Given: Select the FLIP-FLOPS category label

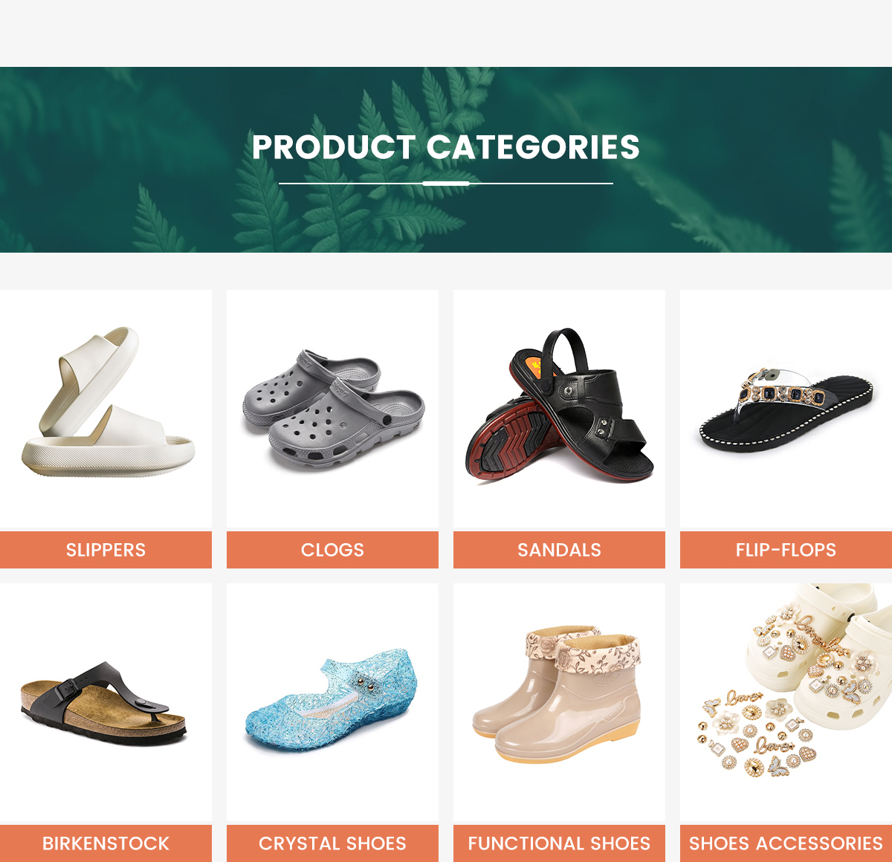Looking at the screenshot, I should point(786,550).
